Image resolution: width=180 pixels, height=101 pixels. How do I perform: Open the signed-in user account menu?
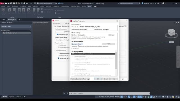[147, 3]
